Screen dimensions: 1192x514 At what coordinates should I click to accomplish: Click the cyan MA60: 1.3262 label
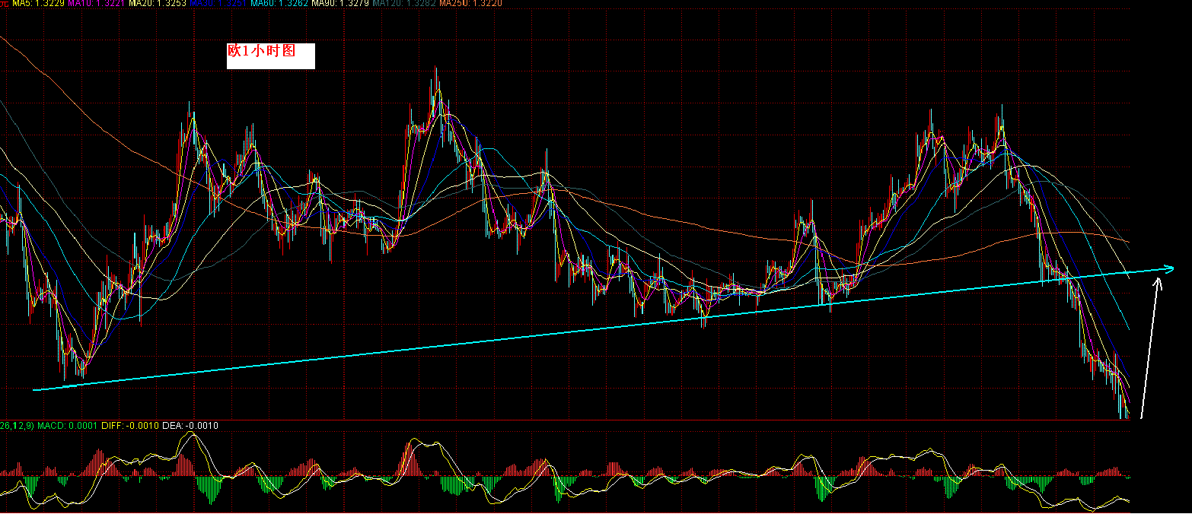(279, 4)
